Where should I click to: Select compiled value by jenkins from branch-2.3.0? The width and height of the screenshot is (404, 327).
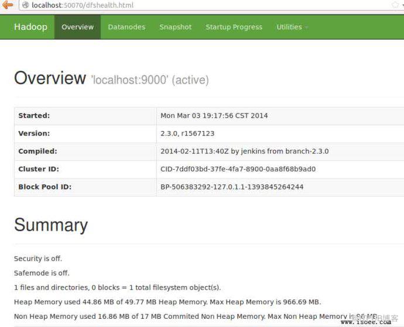(x=245, y=151)
